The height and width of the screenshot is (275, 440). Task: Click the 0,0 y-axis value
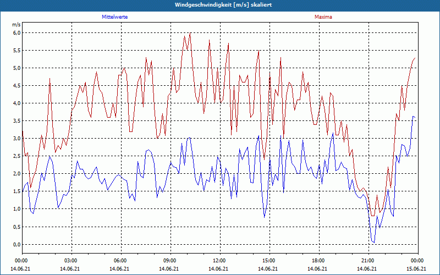17,244
